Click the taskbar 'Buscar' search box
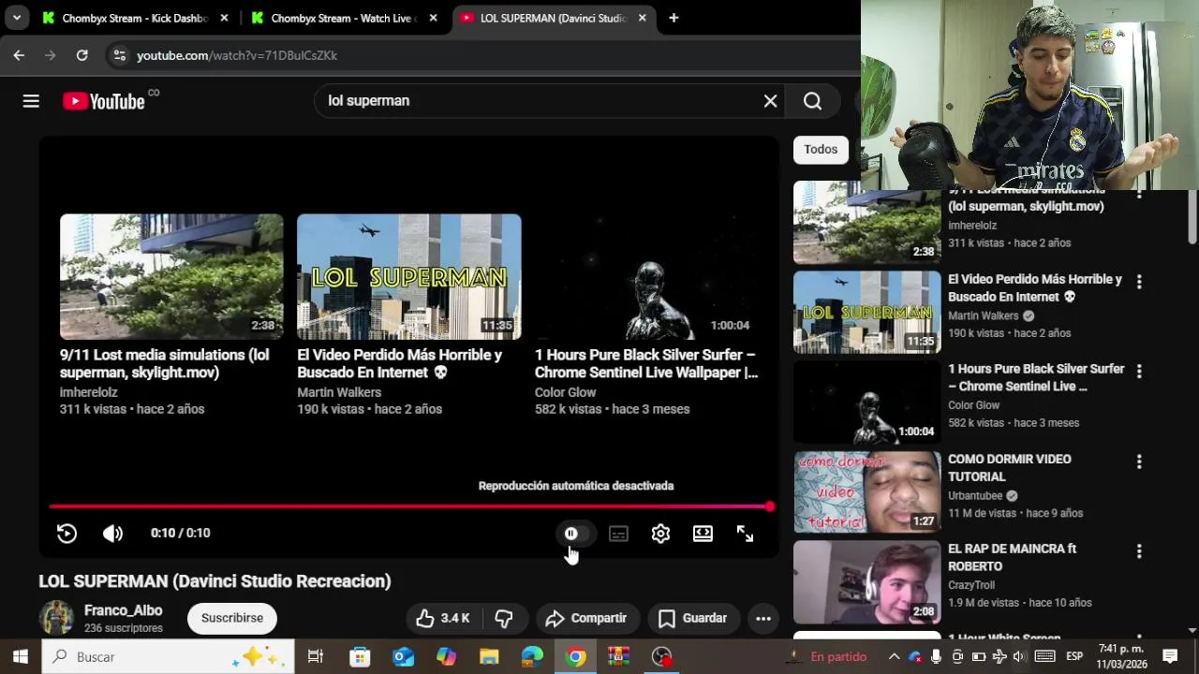Image resolution: width=1199 pixels, height=674 pixels. tap(168, 657)
